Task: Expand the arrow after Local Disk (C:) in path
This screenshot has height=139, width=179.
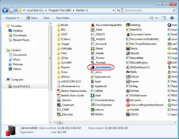Action: coord(46,10)
